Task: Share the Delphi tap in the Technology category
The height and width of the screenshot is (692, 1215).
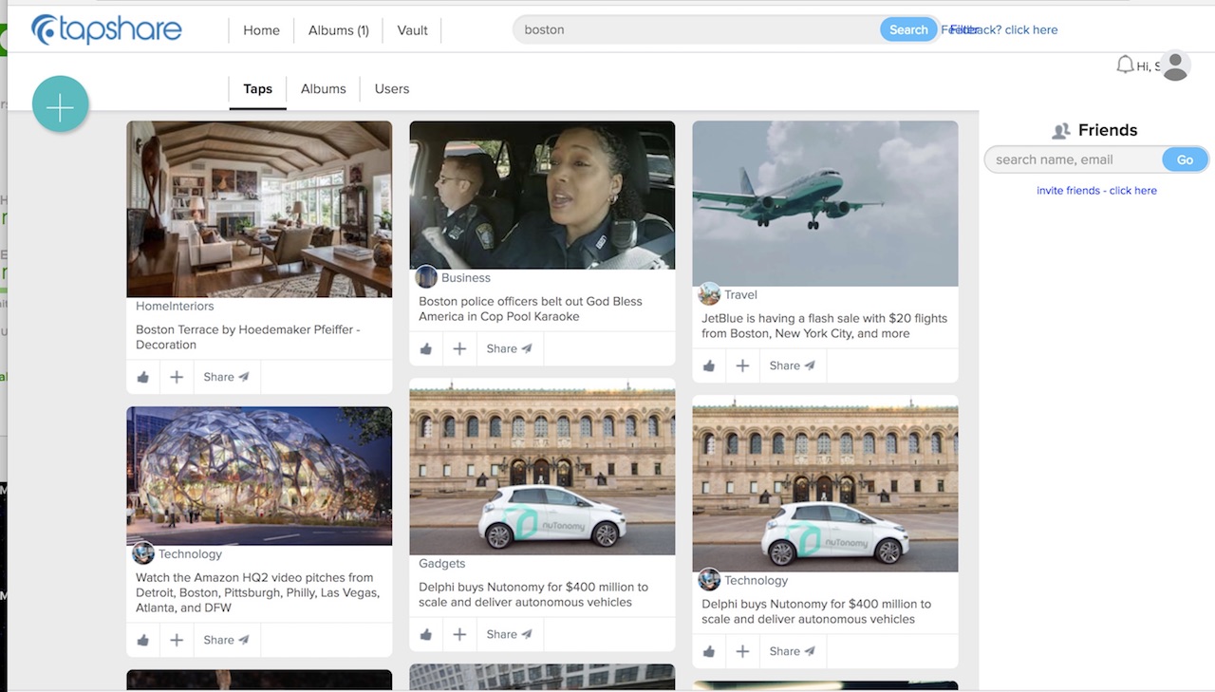Action: [x=792, y=651]
